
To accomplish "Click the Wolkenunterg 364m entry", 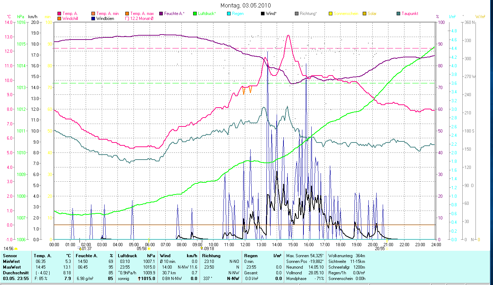I will 347,256.
